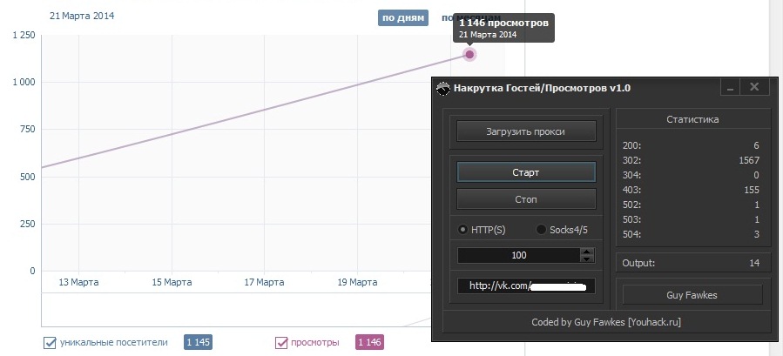Click the thread count field showing 100
Viewport: 783px width, 356px height.
(x=519, y=255)
